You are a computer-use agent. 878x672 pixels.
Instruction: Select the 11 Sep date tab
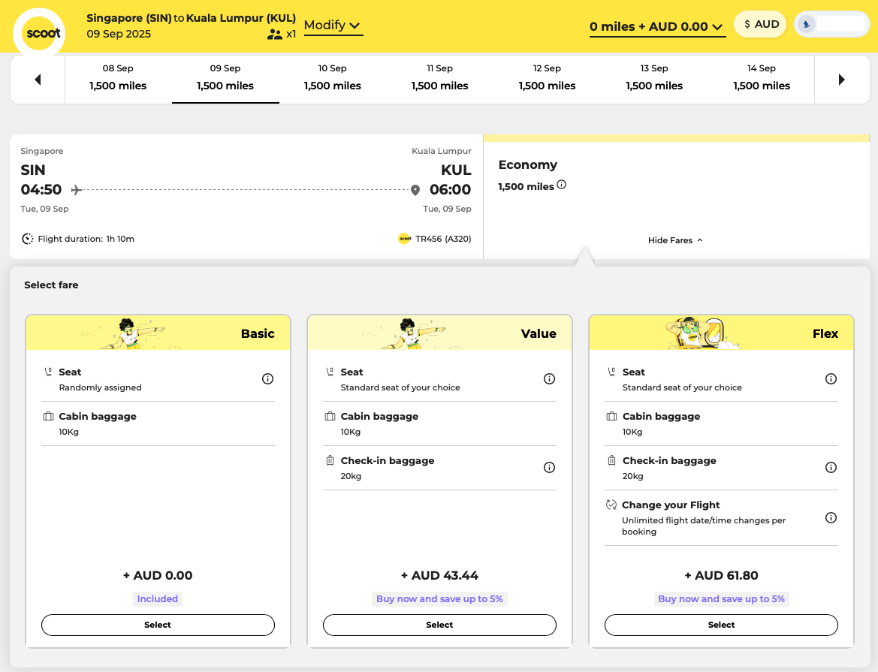pyautogui.click(x=439, y=79)
